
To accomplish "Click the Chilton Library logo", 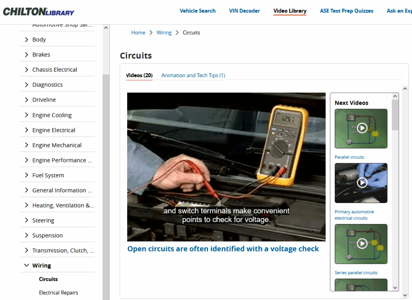I will click(39, 12).
